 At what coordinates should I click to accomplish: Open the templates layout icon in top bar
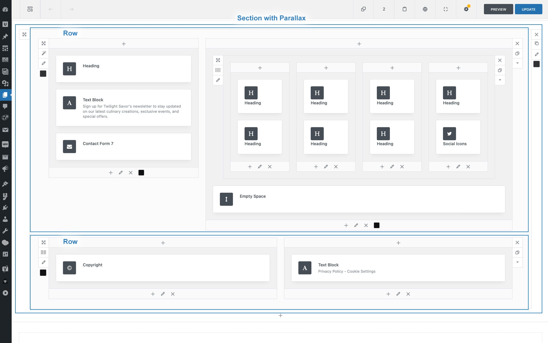pyautogui.click(x=30, y=9)
